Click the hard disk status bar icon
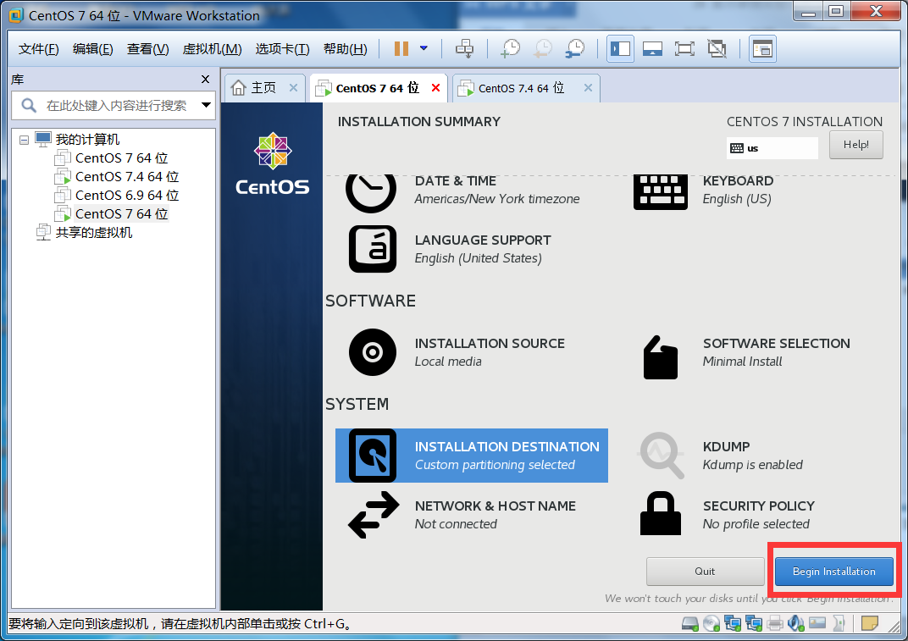 pos(690,623)
